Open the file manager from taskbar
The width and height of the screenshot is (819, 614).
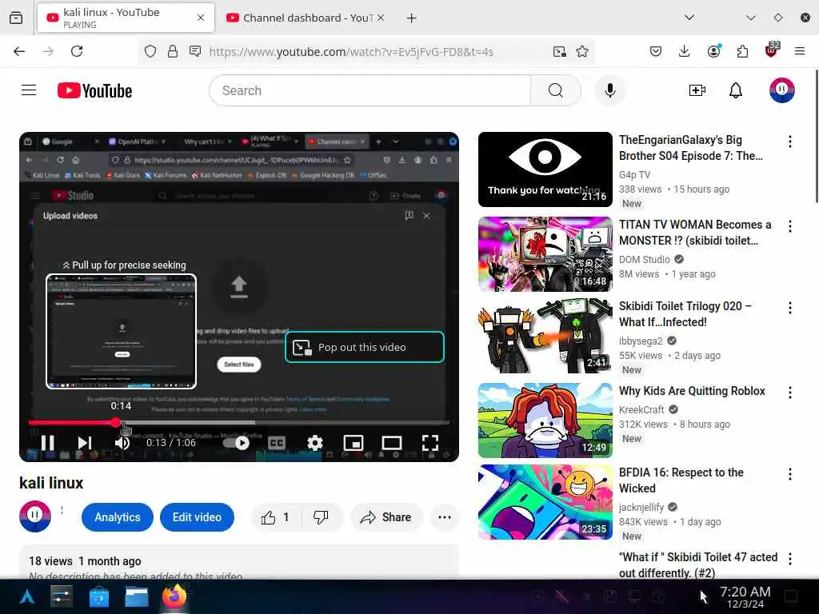pos(136,596)
